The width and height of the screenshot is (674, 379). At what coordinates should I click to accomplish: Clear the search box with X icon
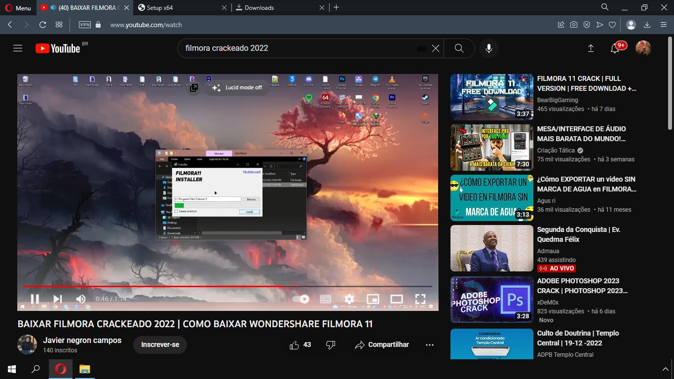click(436, 48)
